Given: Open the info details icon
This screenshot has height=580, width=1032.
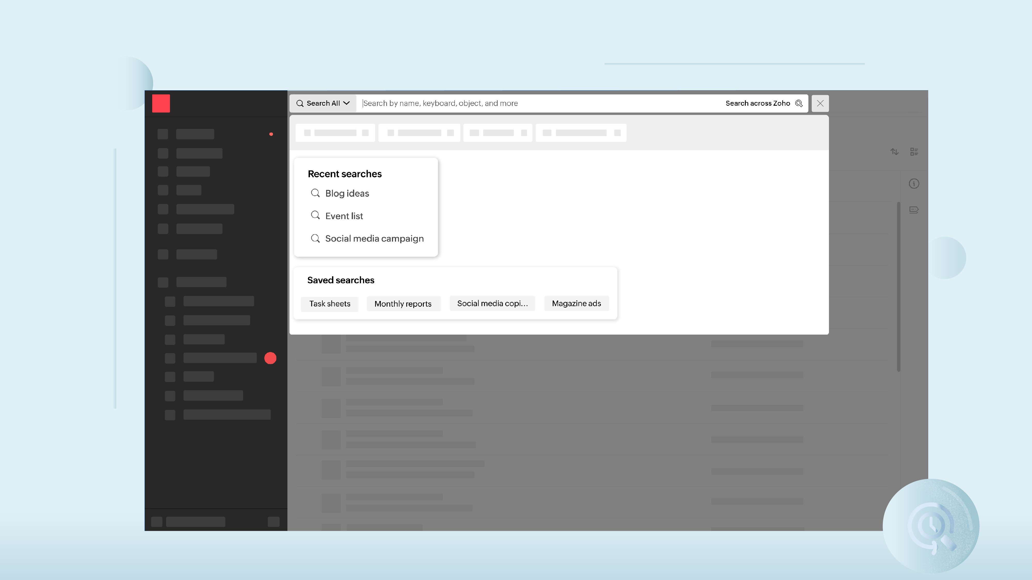Looking at the screenshot, I should pos(914,184).
